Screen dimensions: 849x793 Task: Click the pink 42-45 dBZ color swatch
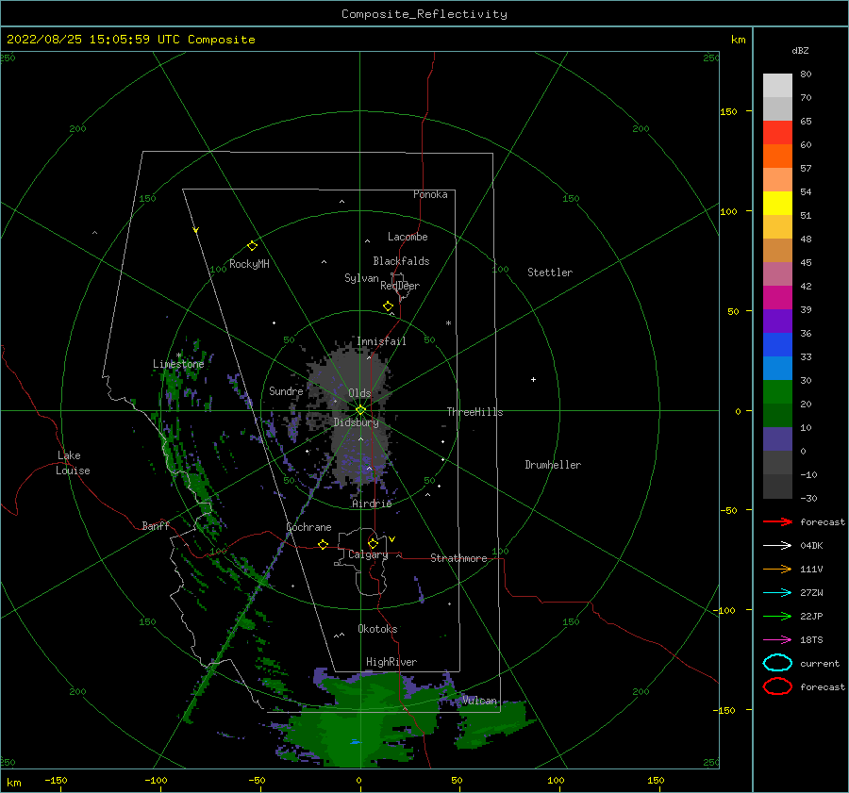(x=777, y=274)
